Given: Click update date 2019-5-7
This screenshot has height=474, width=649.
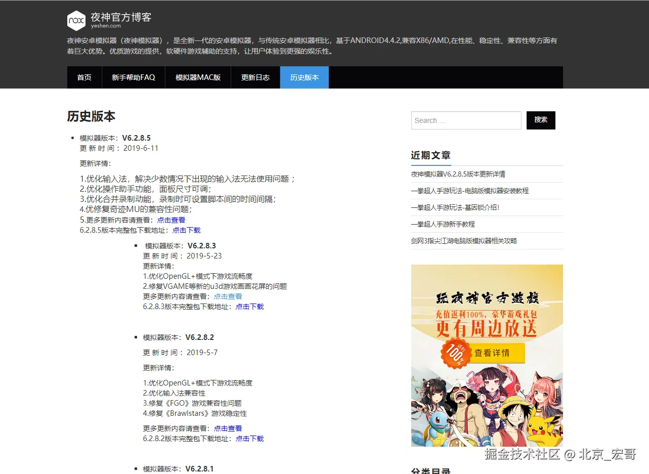Looking at the screenshot, I should 202,353.
